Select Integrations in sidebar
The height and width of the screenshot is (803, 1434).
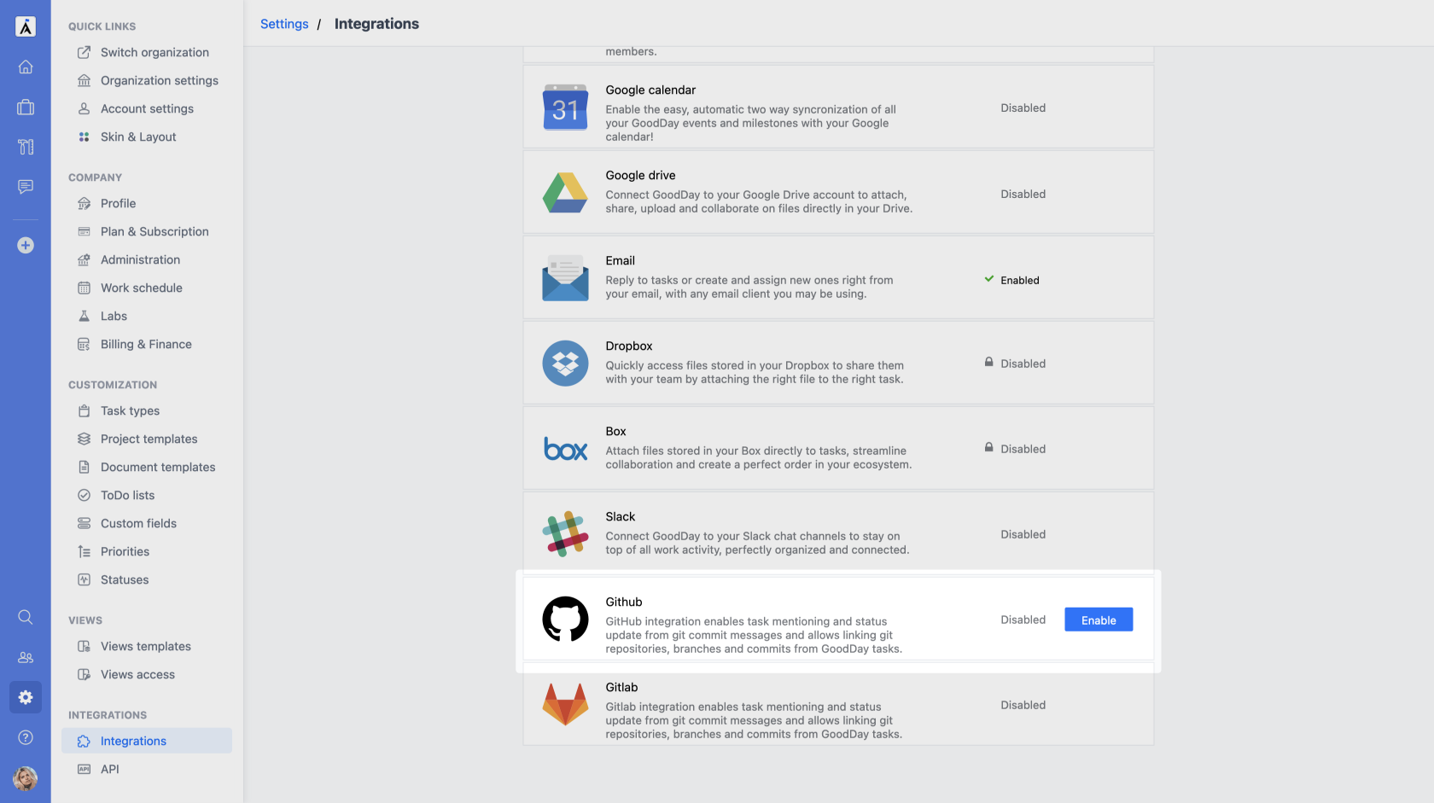click(x=147, y=741)
